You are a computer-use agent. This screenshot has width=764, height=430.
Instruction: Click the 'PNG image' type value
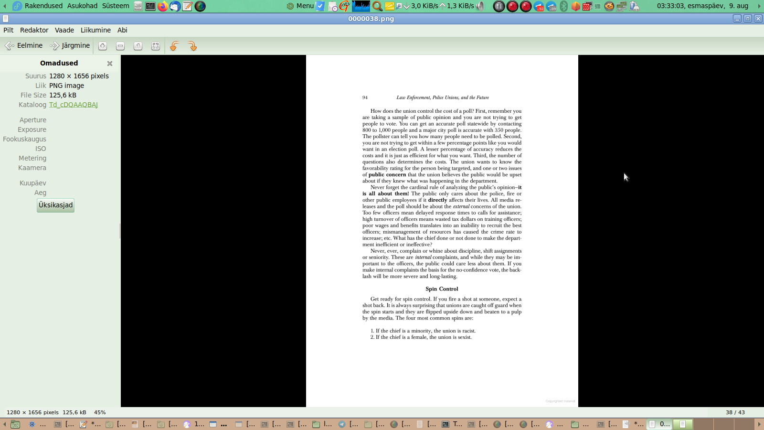[66, 86]
